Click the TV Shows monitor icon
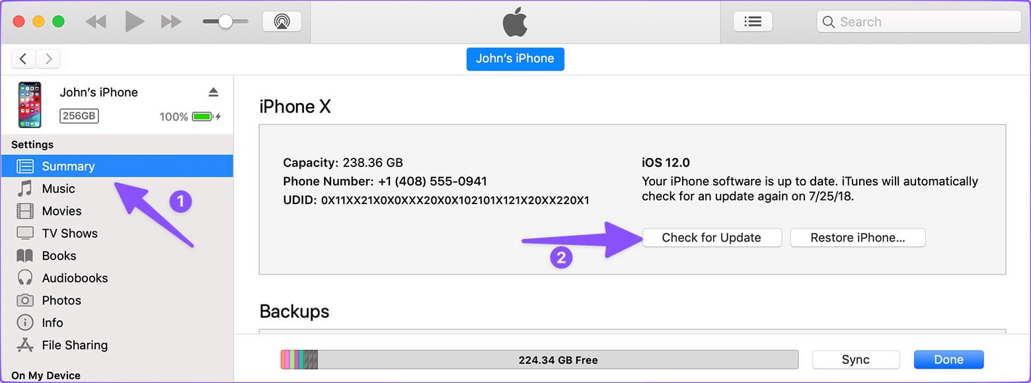Viewport: 1031px width, 383px height. coord(25,233)
